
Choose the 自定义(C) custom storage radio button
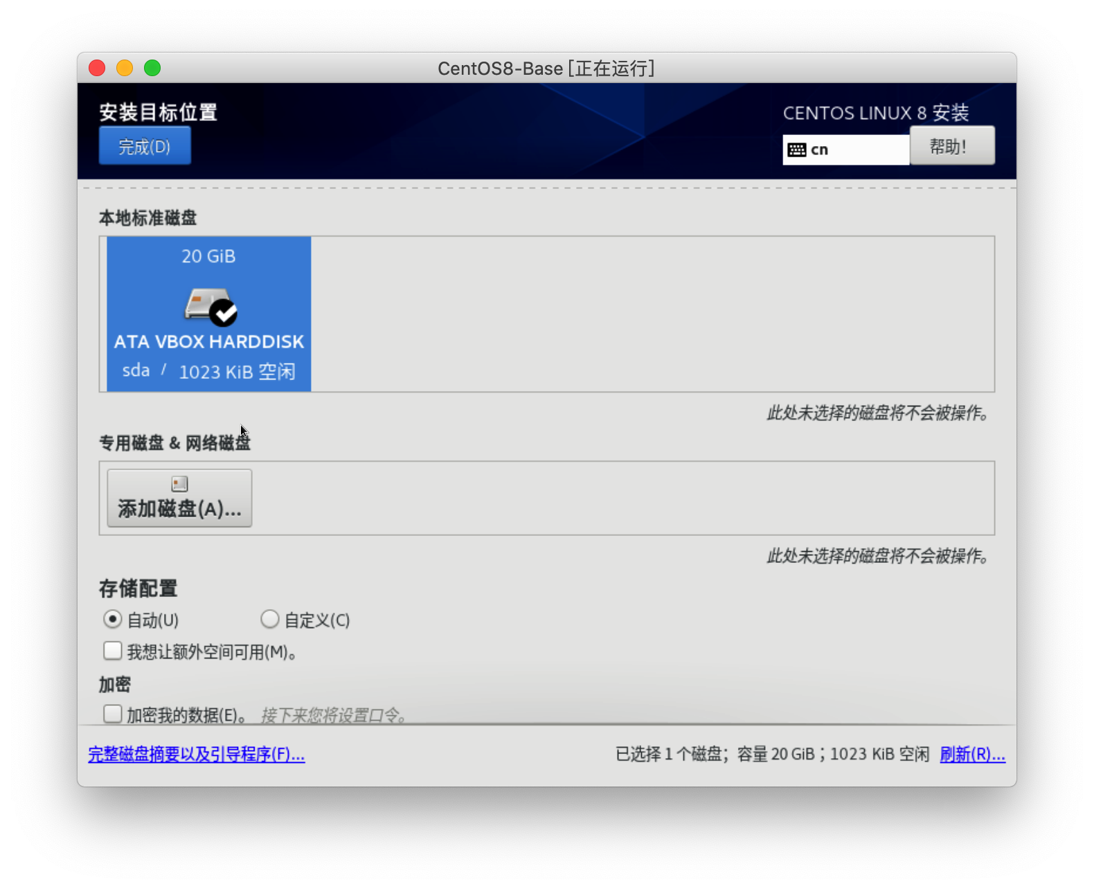(269, 619)
